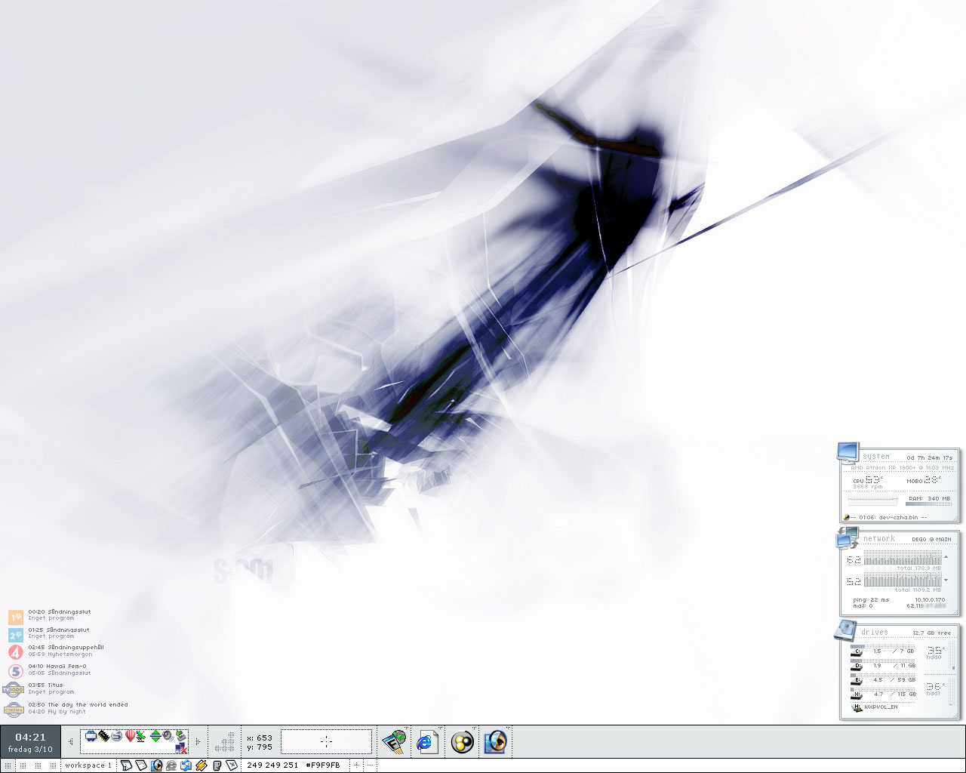Image resolution: width=966 pixels, height=773 pixels.
Task: Click the workspace 1 label
Action: pos(88,765)
